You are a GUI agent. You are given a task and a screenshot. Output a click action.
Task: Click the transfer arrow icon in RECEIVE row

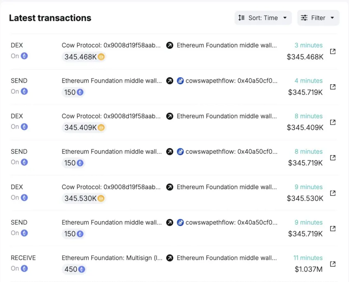click(170, 258)
